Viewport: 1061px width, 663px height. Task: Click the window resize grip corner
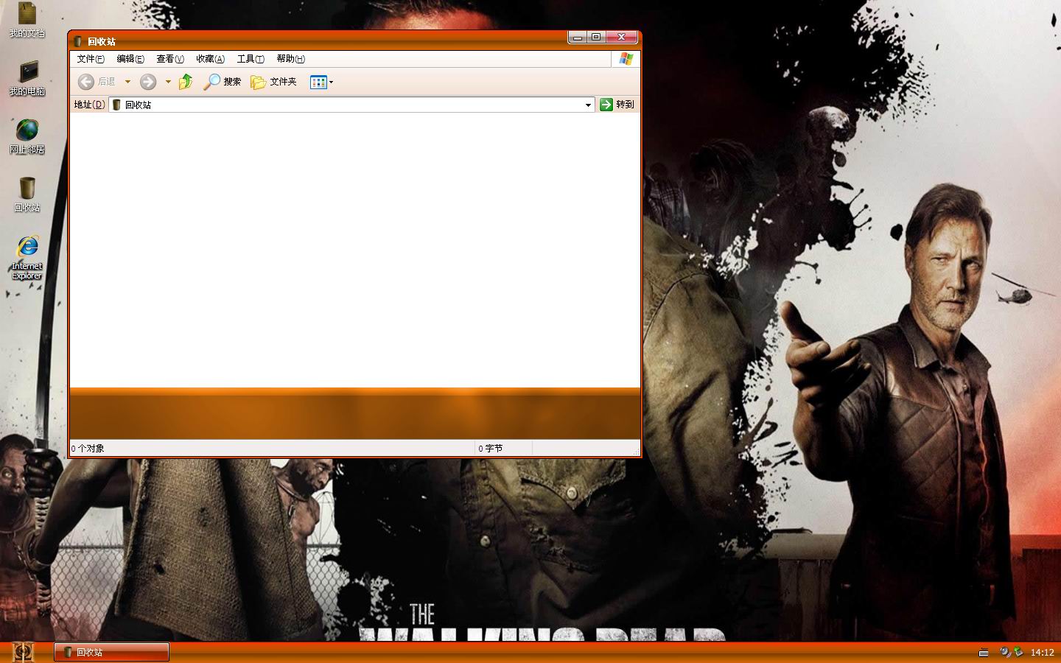point(636,451)
